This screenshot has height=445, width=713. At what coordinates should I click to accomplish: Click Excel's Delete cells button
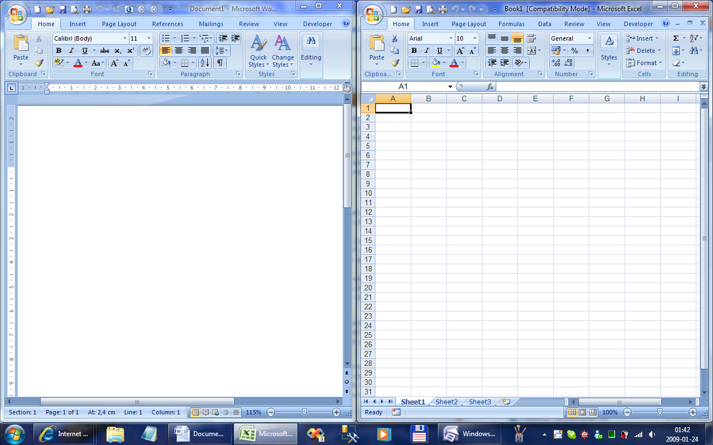[644, 51]
